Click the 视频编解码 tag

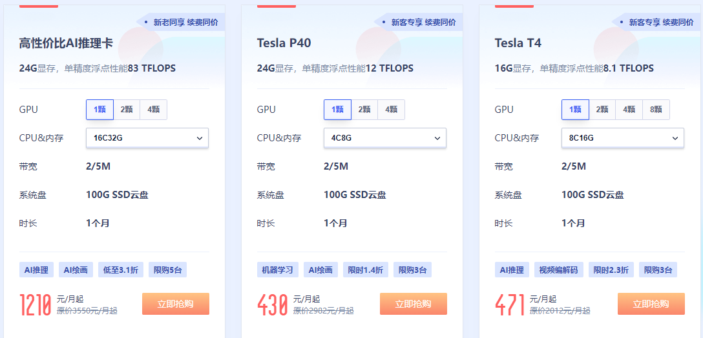(559, 270)
